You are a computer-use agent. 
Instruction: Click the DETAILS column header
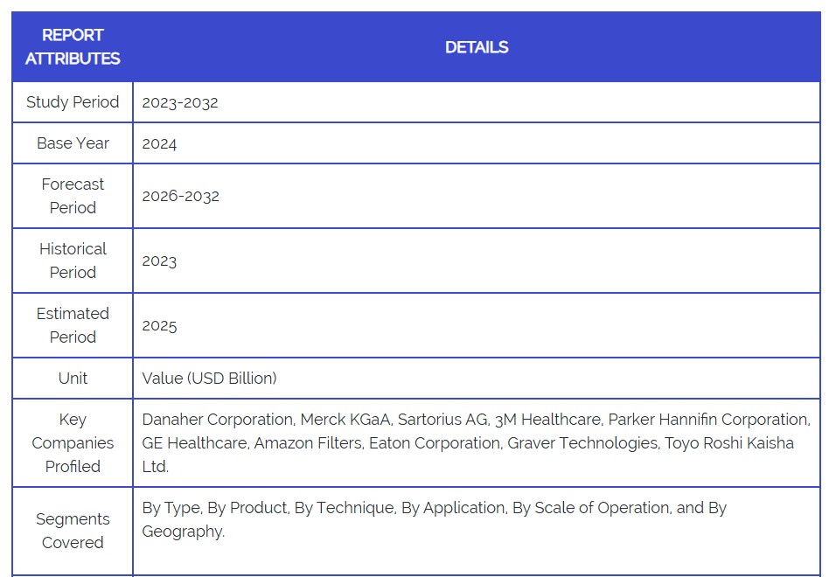(x=477, y=47)
